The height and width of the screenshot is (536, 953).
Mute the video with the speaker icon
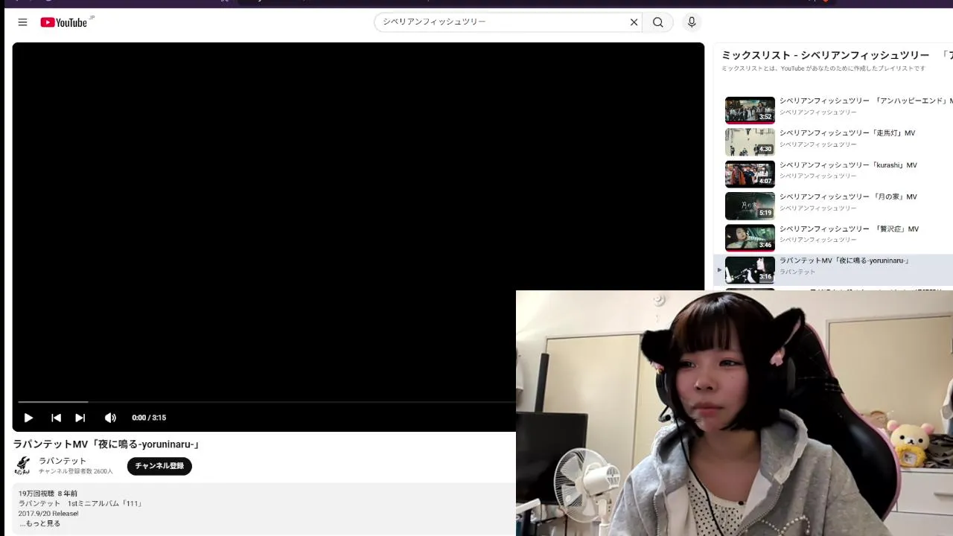click(x=110, y=418)
